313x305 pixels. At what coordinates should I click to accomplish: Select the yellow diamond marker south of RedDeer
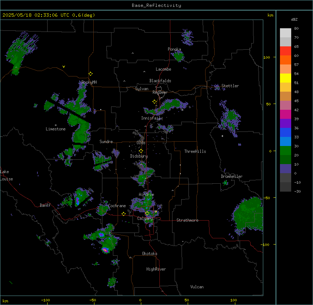(155, 102)
